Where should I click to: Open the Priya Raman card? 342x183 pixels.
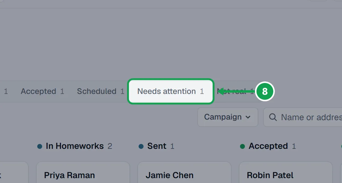[83, 172]
